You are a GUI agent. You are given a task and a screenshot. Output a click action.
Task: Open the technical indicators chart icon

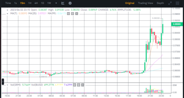[x=63, y=3]
